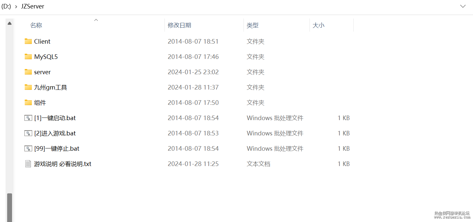Click the chevron between (D:) and JZServer
The image size is (473, 222).
click(16, 7)
